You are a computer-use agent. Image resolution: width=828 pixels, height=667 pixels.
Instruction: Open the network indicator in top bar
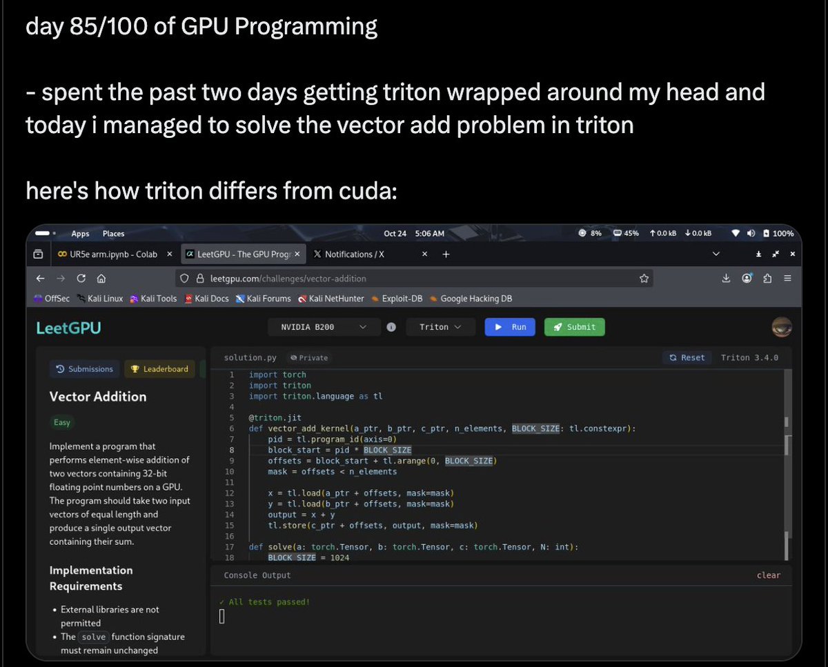pos(736,234)
